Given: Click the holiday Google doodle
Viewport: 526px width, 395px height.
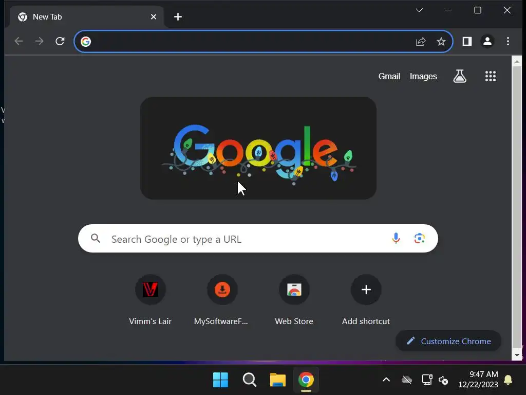Looking at the screenshot, I should 258,148.
